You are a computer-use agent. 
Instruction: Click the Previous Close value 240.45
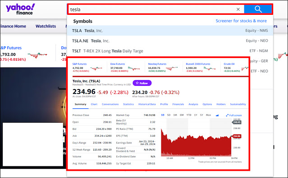click(x=107, y=115)
